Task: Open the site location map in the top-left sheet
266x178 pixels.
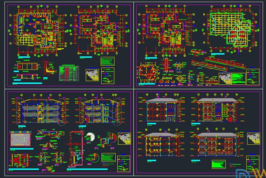Action: point(92,75)
